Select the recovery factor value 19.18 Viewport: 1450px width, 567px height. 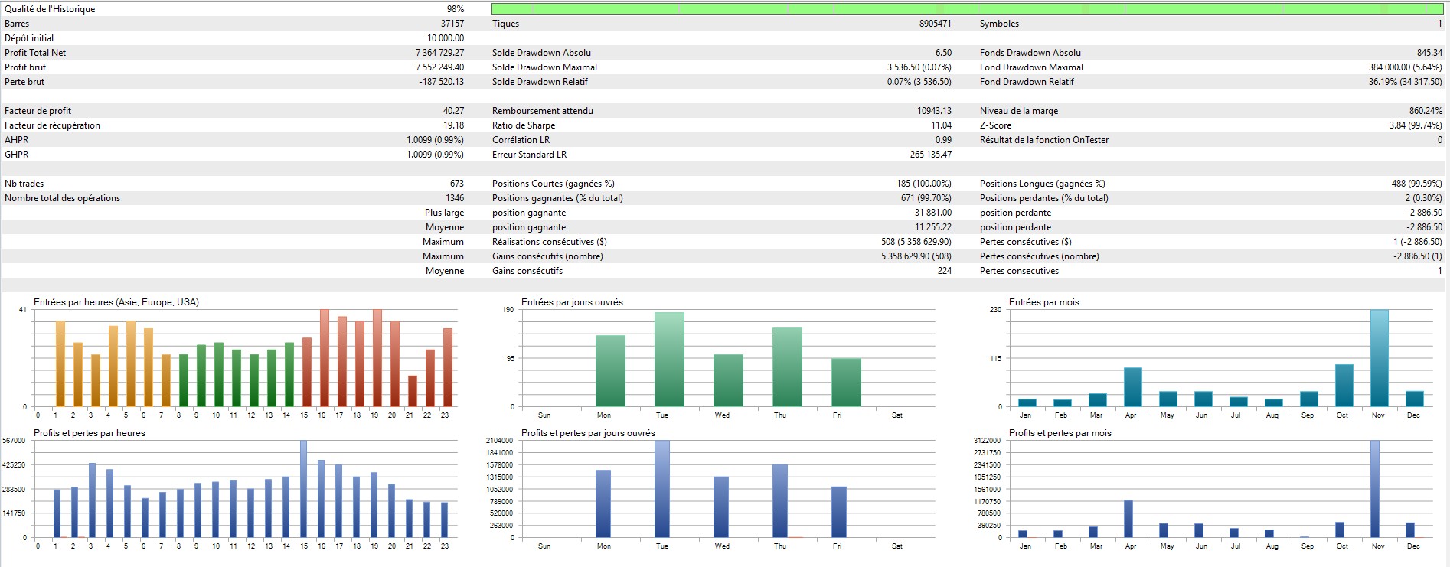[453, 125]
